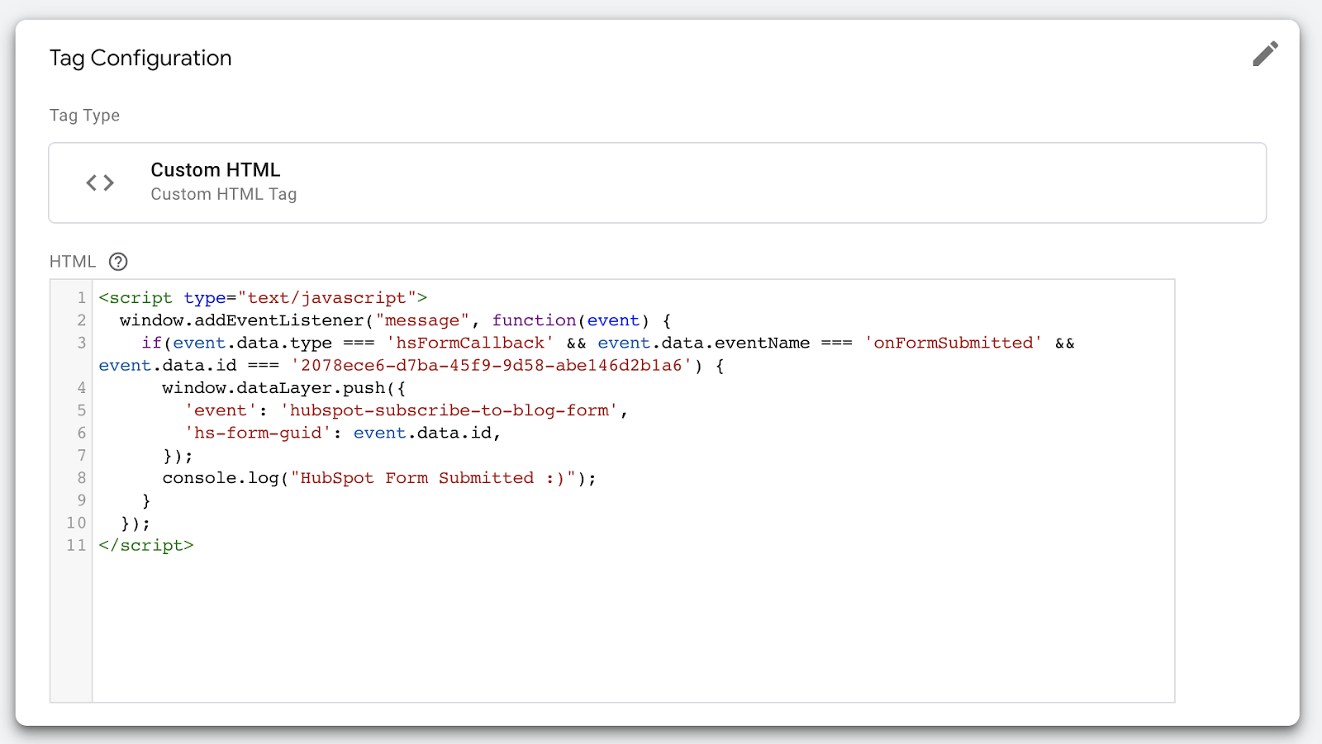Click the form GUID string '2078ece6-d7ba-45f9-9d58-abe146d2b1a6'
Screen dimensions: 1322x744
click(x=491, y=365)
